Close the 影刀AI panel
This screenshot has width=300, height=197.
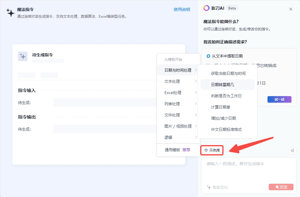(291, 9)
